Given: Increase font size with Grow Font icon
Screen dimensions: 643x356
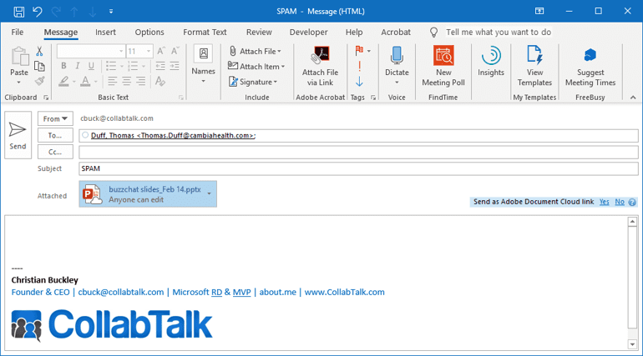Looking at the screenshot, I should click(x=161, y=51).
